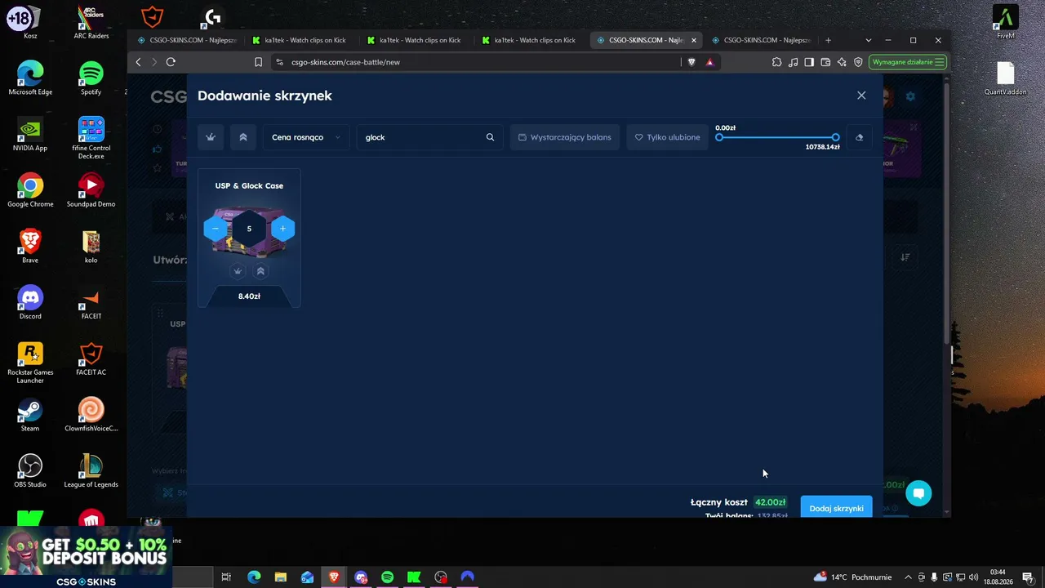Open the Steam desktop shortcut

30,414
